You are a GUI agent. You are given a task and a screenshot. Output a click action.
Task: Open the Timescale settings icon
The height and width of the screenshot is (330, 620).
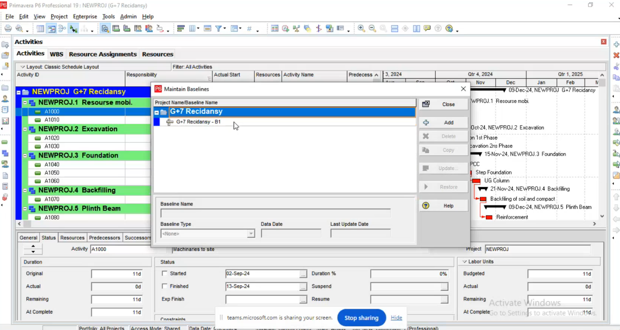207,29
